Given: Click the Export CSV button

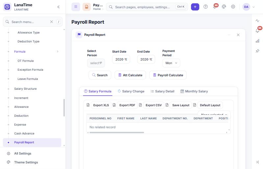Looking at the screenshot, I should [154, 105].
